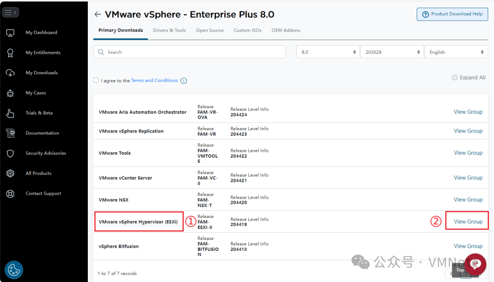Click the Top scroll button
Screen dimensions: 494x282
pyautogui.click(x=460, y=270)
